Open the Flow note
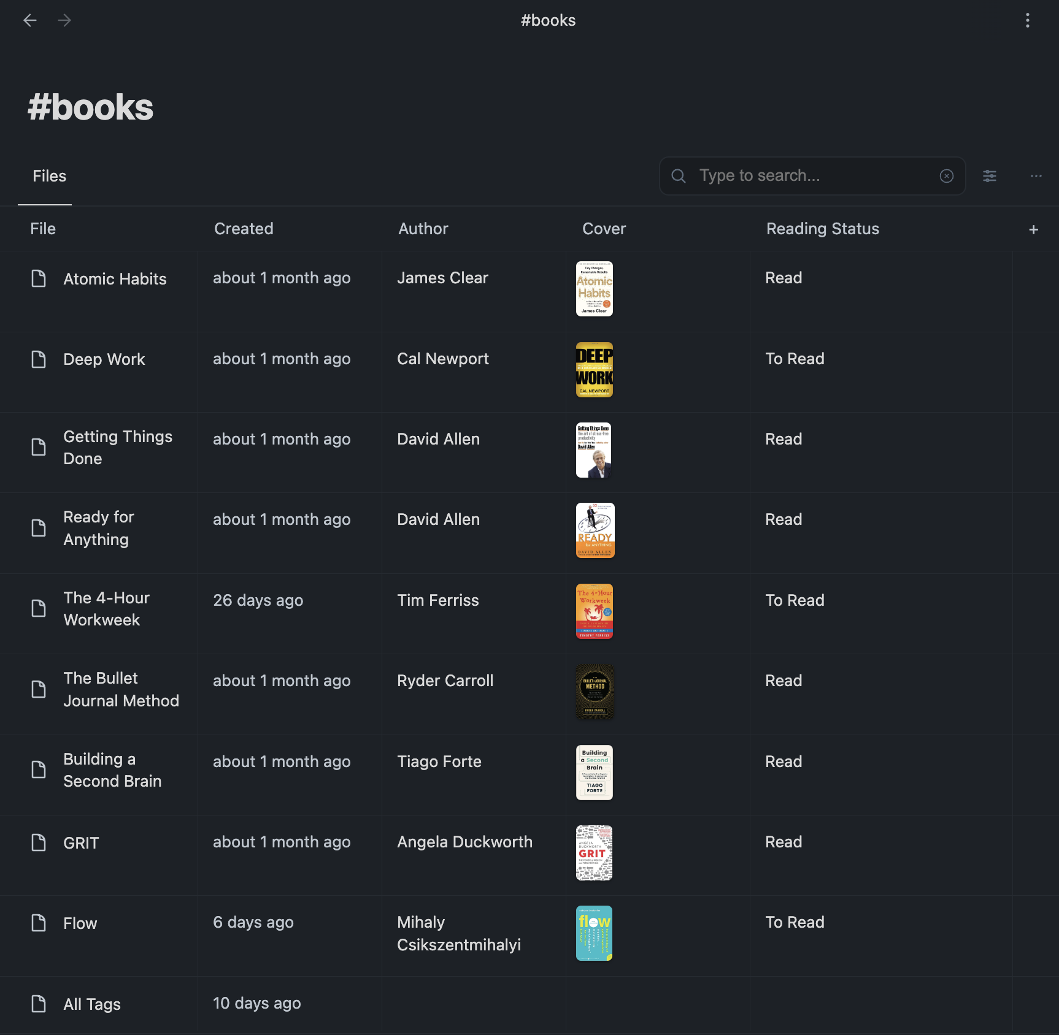 click(80, 923)
